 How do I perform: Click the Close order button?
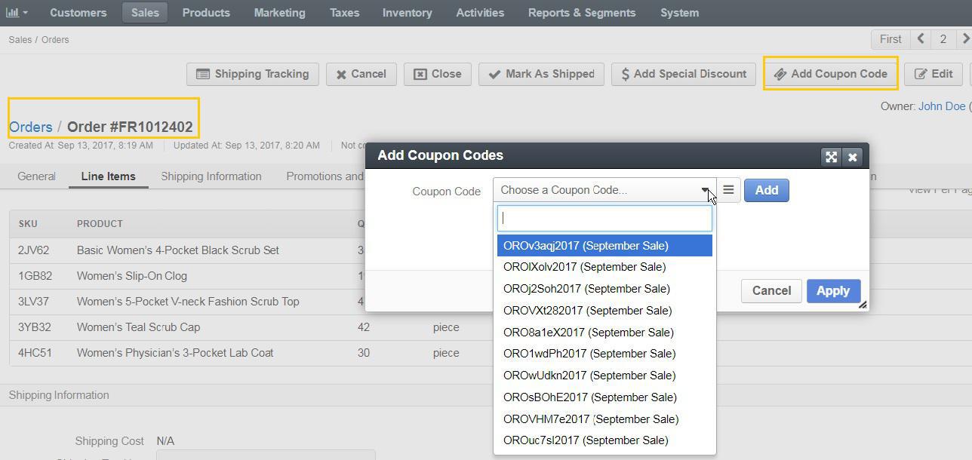[438, 74]
